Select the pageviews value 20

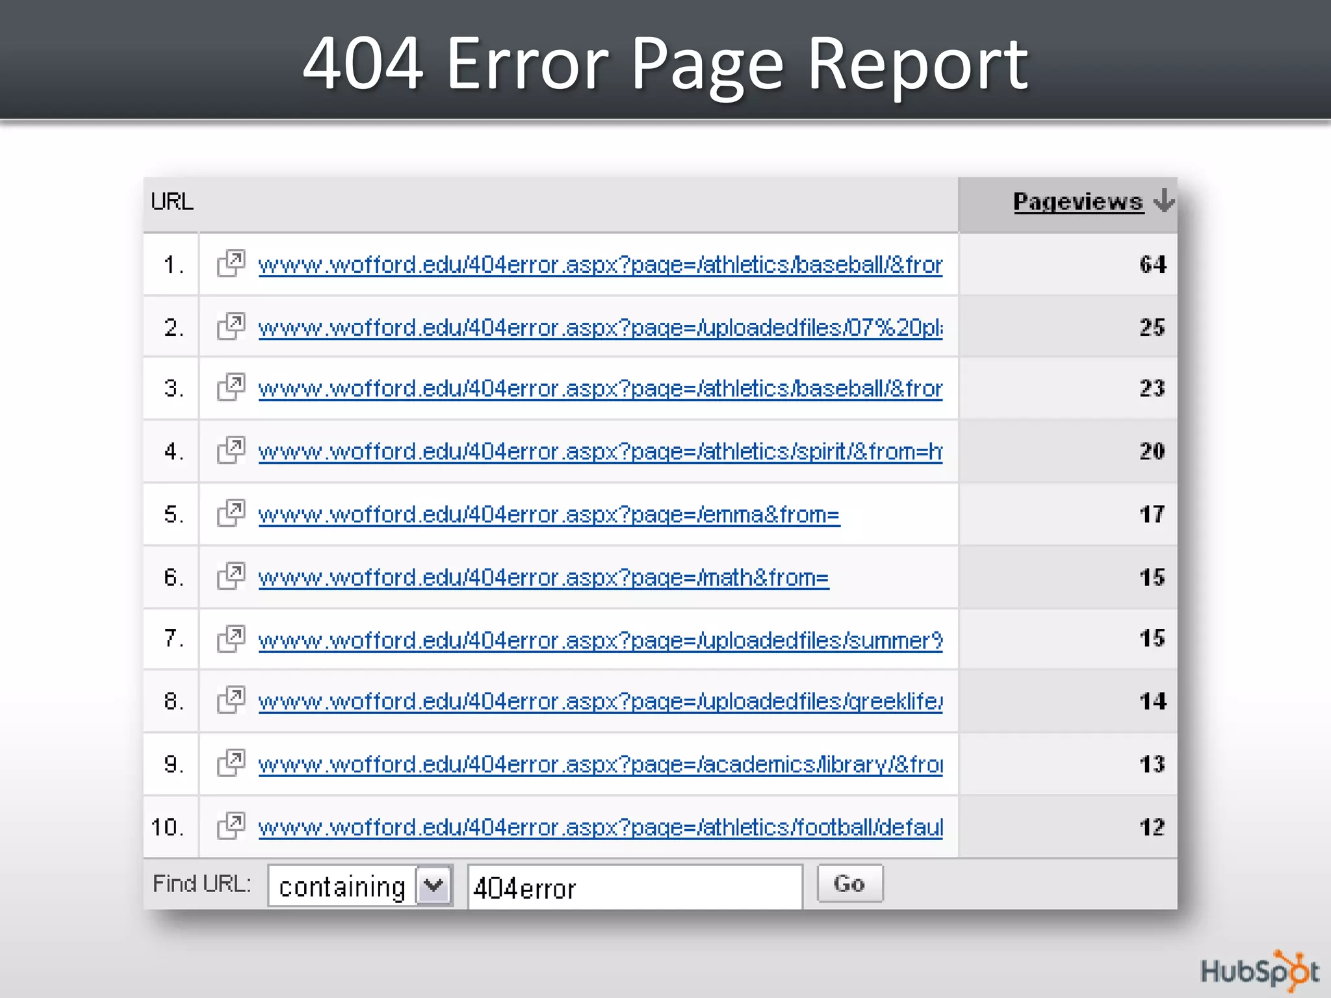[x=1152, y=451]
